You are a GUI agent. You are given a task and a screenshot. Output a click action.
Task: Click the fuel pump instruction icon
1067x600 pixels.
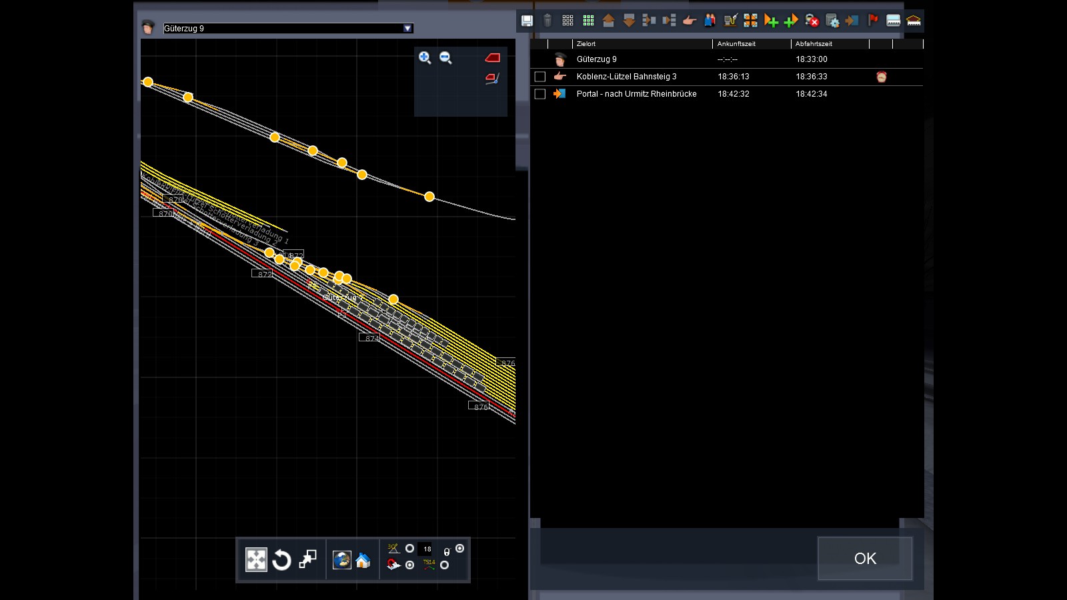(730, 21)
